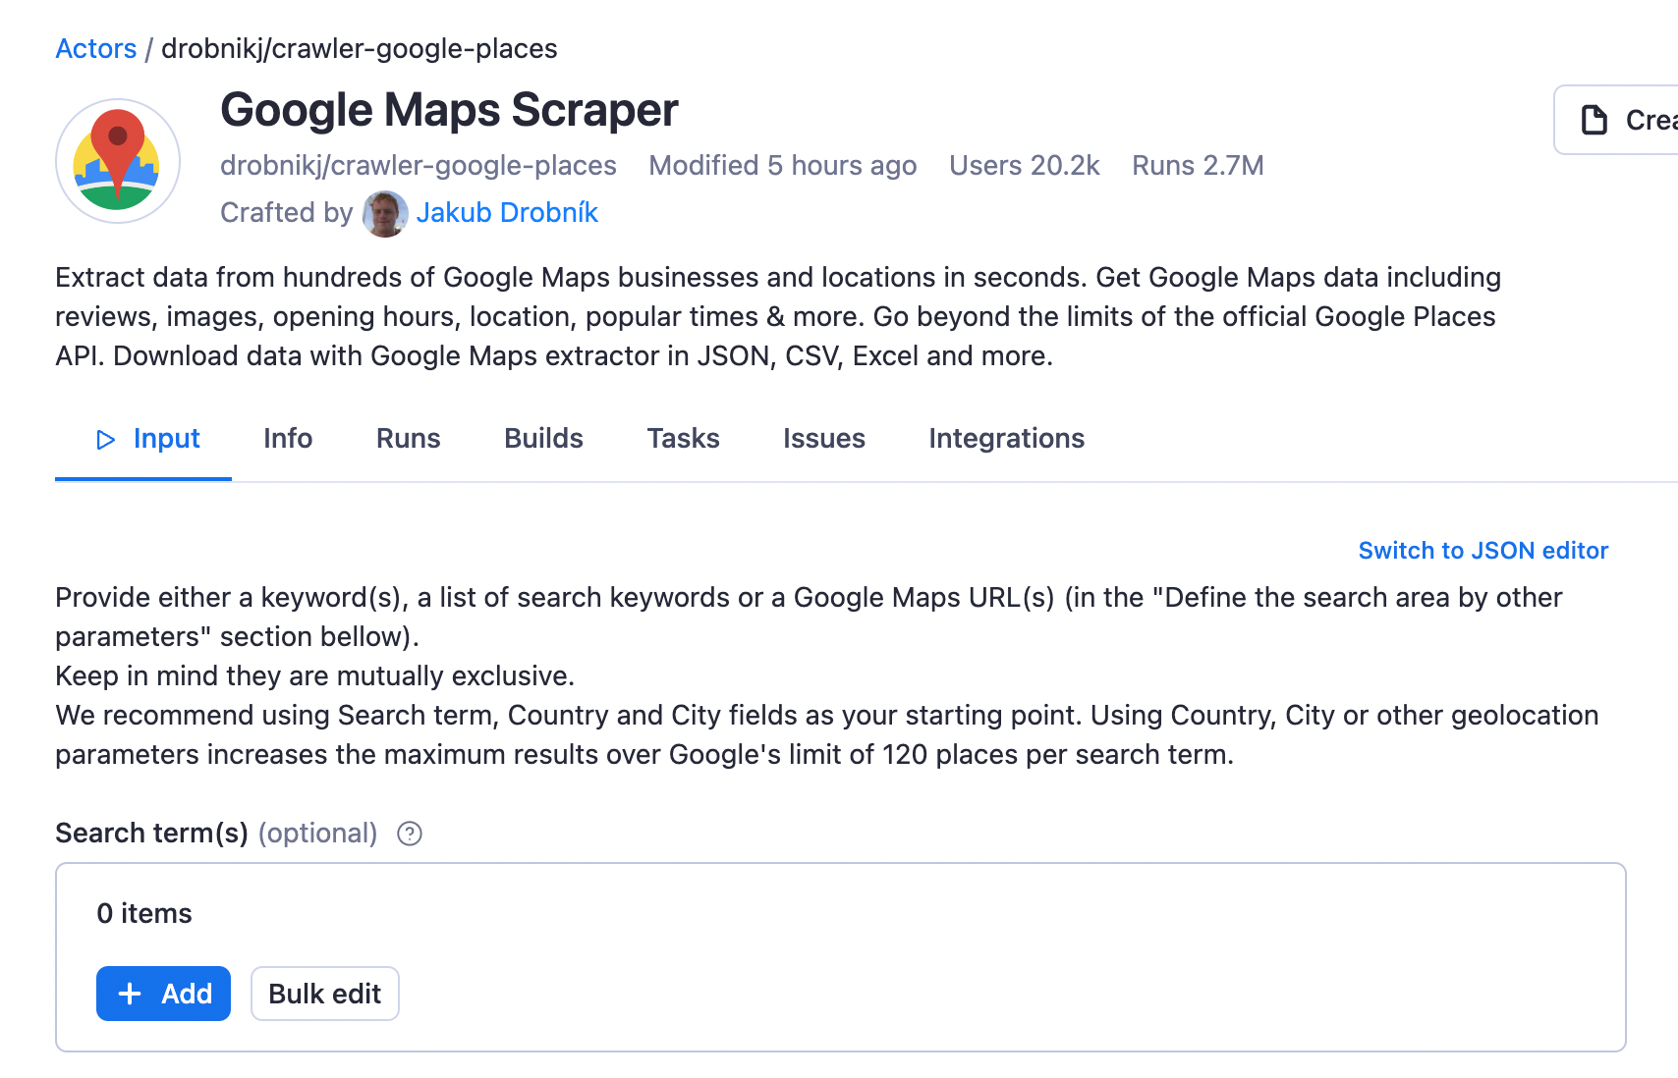Open the Search term(s) help tooltip icon
This screenshot has height=1078, width=1678.
coord(409,834)
